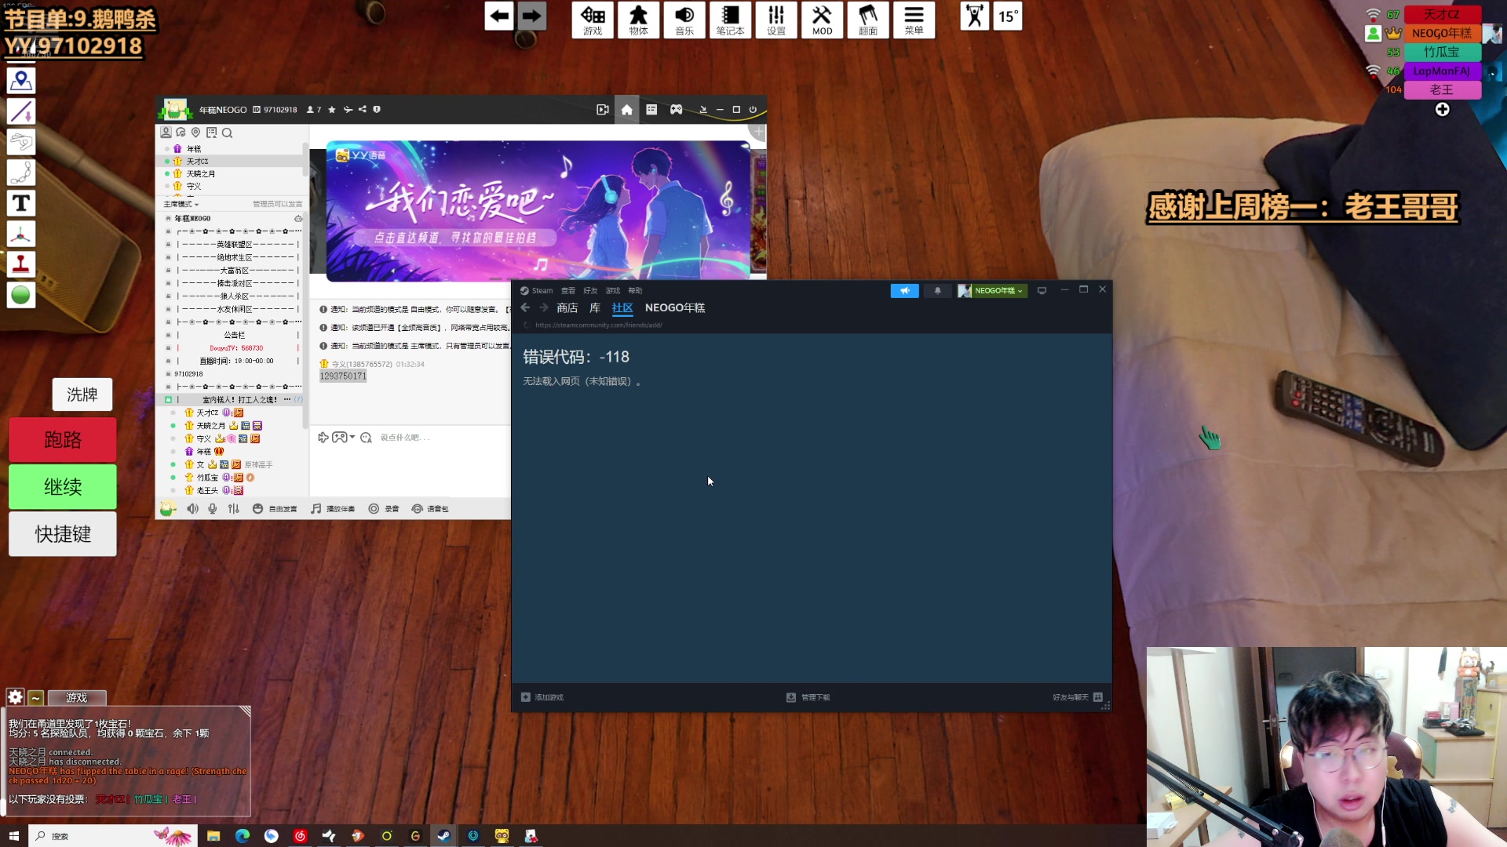This screenshot has height=847, width=1507.
Task: Open the MOD tools menu
Action: click(822, 20)
